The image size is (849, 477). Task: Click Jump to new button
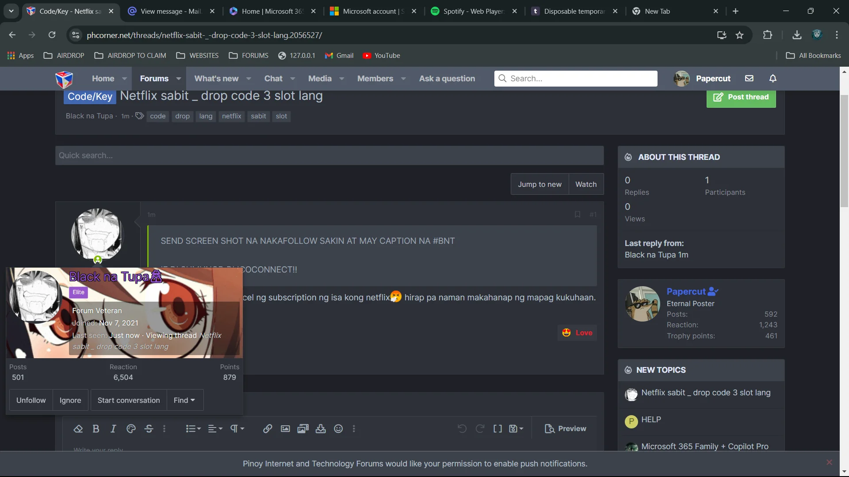[x=540, y=185]
